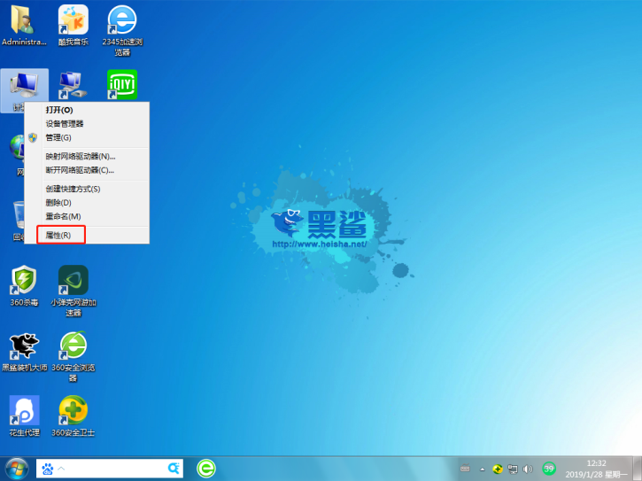Open 小弹壳网游加速器 desktop shortcut
Screen dimensions: 642x481
tap(73, 281)
